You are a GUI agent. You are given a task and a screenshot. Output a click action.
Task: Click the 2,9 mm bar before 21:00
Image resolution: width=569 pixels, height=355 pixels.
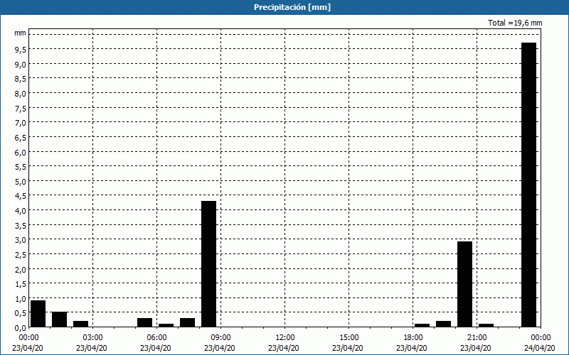(x=465, y=285)
